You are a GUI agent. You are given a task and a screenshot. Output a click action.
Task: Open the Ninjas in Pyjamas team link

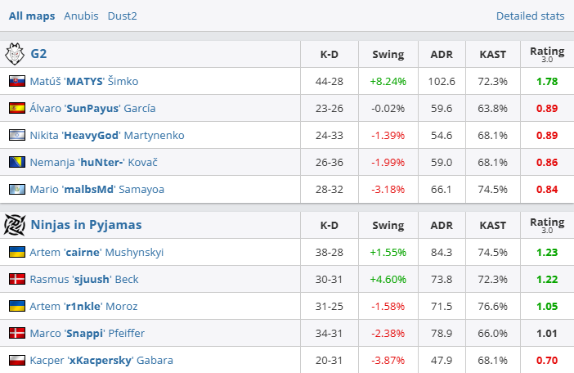click(86, 224)
